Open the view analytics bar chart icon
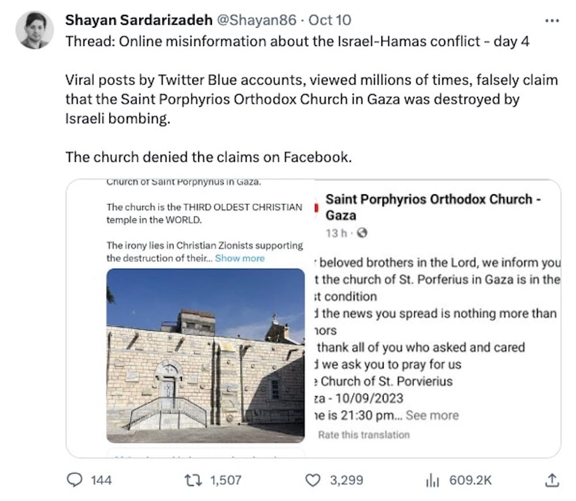The height and width of the screenshot is (501, 576). tap(432, 480)
